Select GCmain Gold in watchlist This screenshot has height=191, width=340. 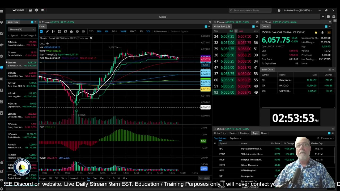click(x=22, y=85)
